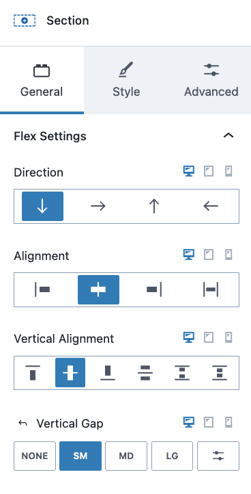251x494 pixels.
Task: Open the Style tab
Action: tap(126, 80)
